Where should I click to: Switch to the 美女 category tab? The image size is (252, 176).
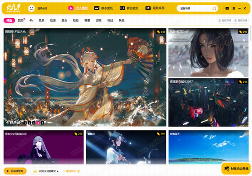pos(64,21)
